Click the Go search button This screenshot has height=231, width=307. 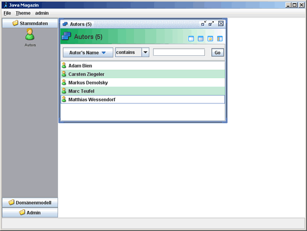click(x=218, y=53)
